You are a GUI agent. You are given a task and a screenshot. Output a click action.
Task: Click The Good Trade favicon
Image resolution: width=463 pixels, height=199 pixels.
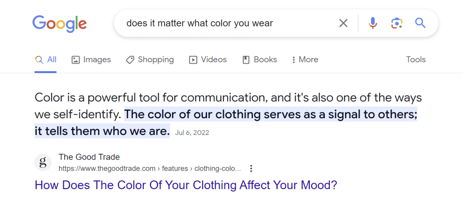(43, 162)
